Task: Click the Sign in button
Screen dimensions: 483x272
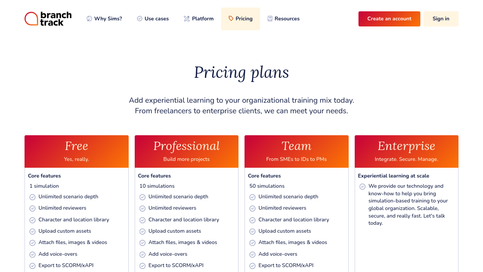Action: pos(441,19)
